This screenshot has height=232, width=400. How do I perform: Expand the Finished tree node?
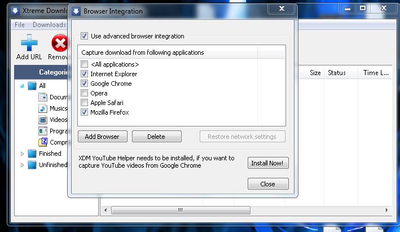coord(22,154)
